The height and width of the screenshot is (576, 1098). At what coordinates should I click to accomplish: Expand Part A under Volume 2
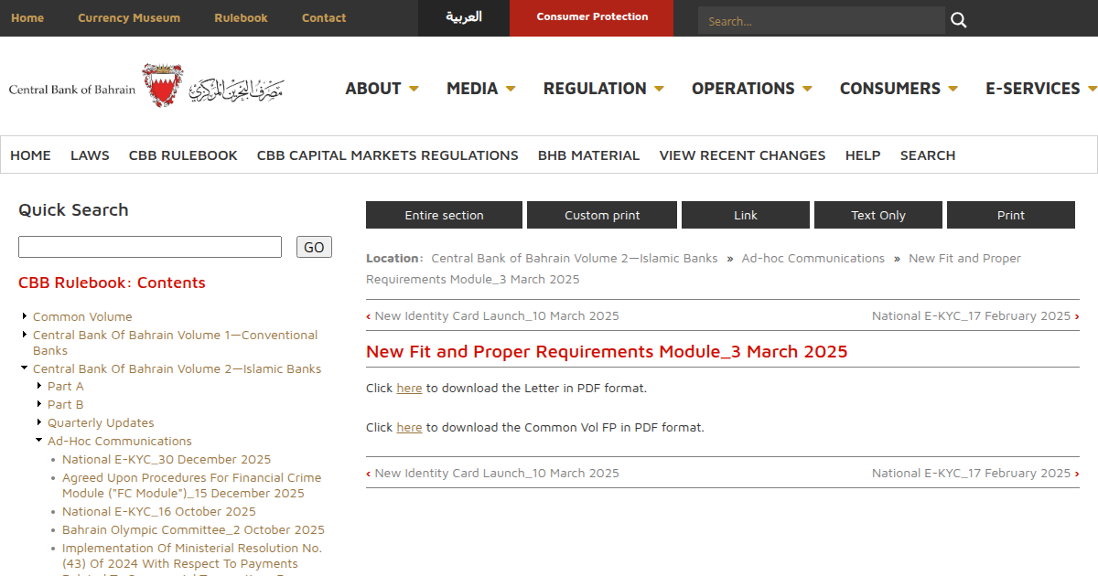(x=38, y=386)
